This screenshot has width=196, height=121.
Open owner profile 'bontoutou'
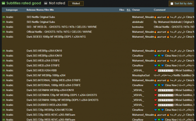[139, 27]
